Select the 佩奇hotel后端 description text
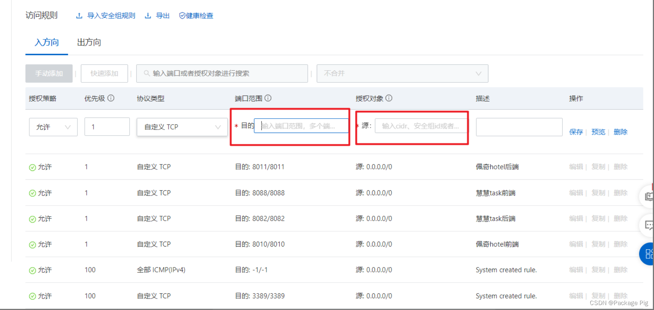Screen dimensions: 654x310 pos(497,167)
